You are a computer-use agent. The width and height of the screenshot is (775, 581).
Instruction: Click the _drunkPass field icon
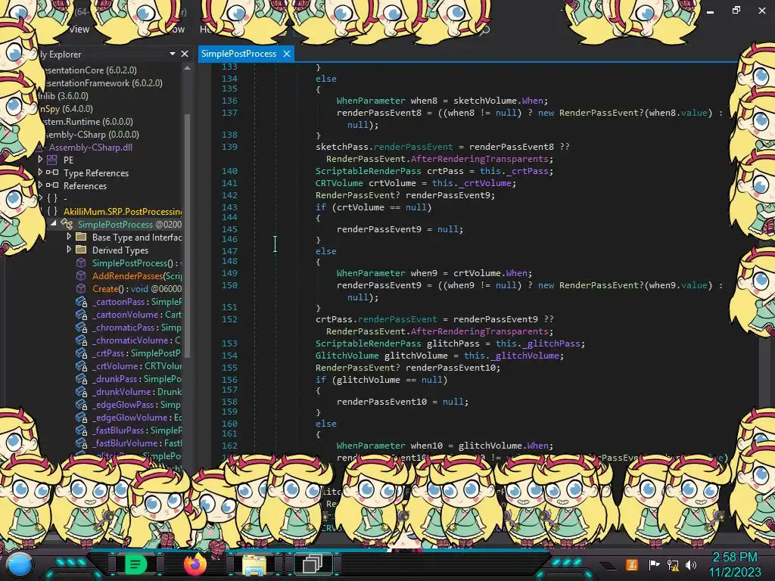click(x=81, y=379)
